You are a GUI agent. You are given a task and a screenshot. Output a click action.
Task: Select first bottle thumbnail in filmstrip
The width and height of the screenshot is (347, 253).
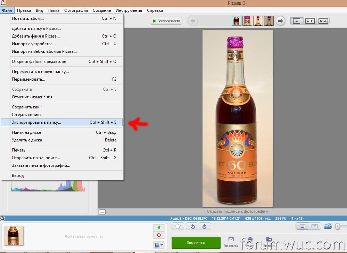coord(236,21)
